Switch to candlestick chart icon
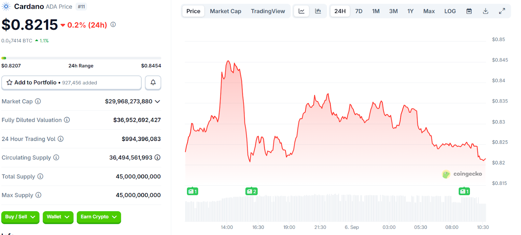 coord(318,11)
